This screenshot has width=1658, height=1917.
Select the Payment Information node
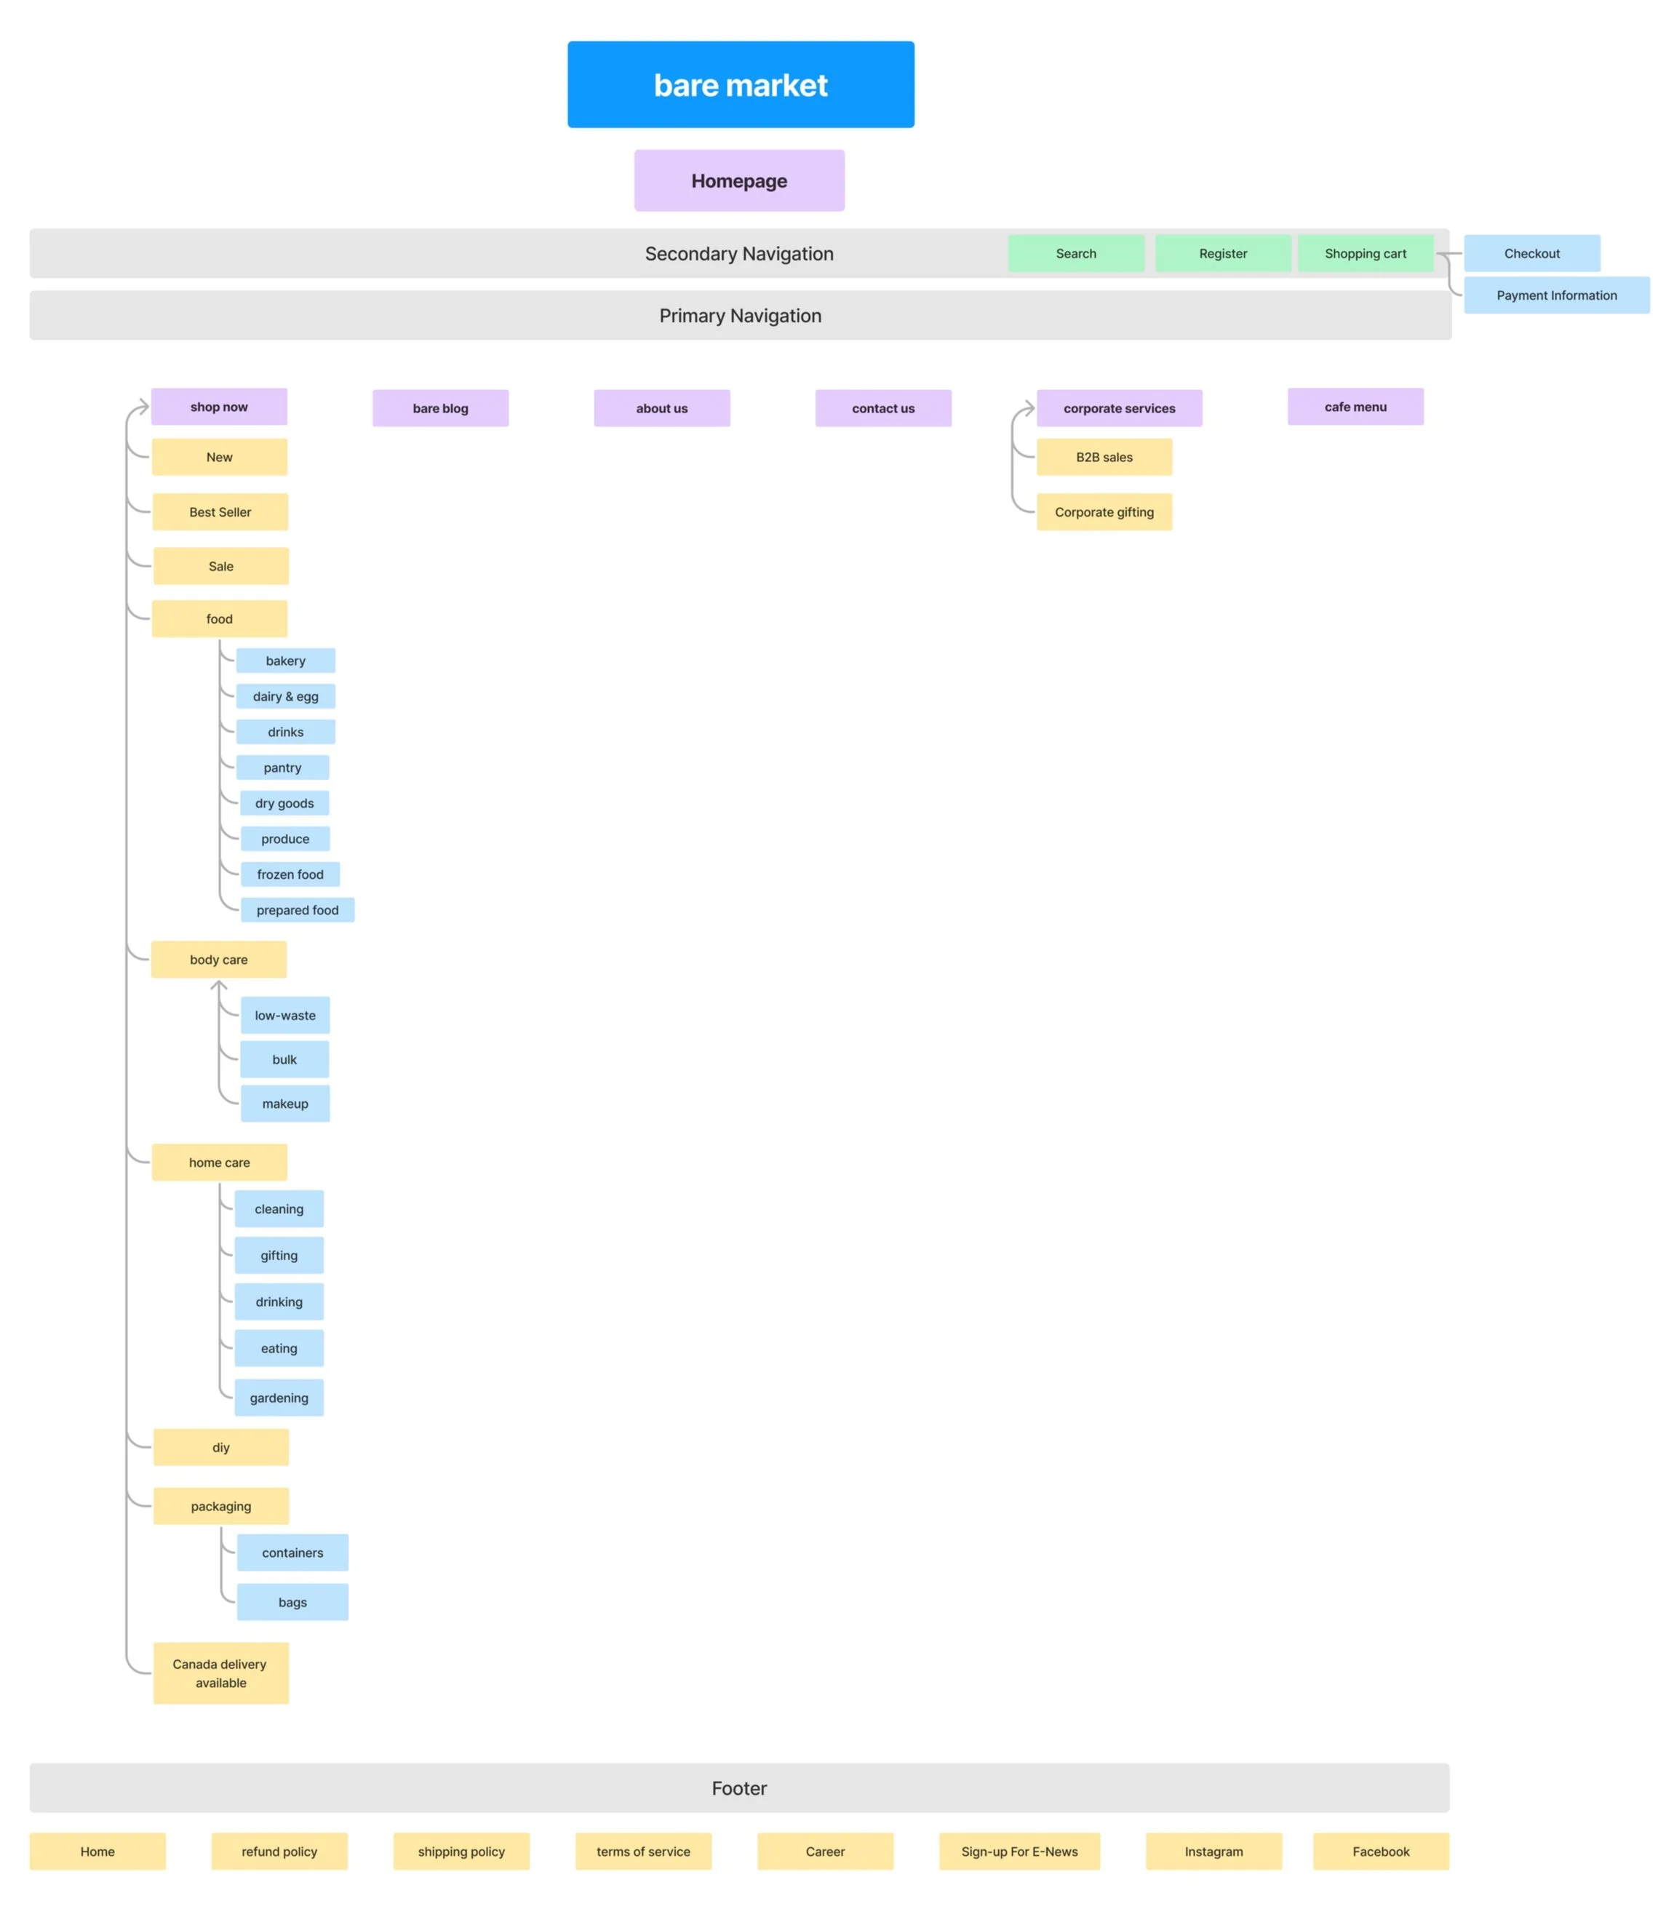[x=1556, y=295]
